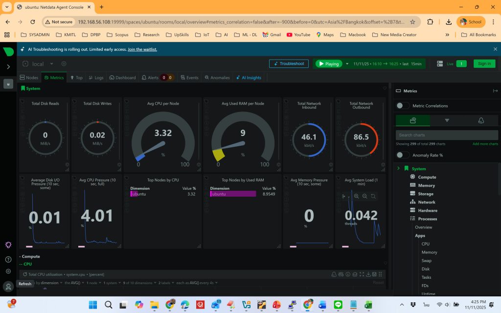Expand the left sidebar with the chevron

(x=8, y=67)
